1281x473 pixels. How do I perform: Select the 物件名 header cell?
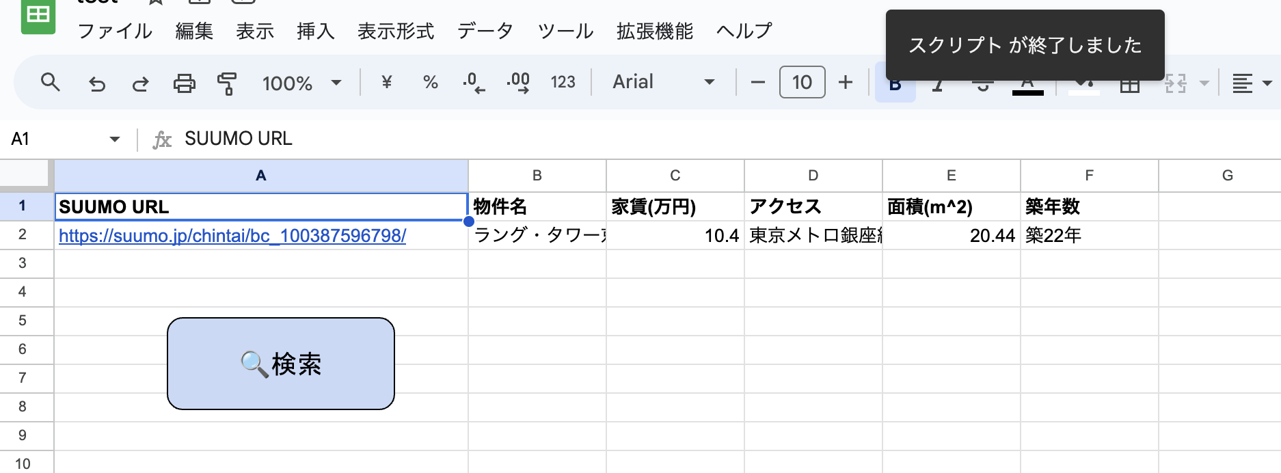pyautogui.click(x=537, y=206)
